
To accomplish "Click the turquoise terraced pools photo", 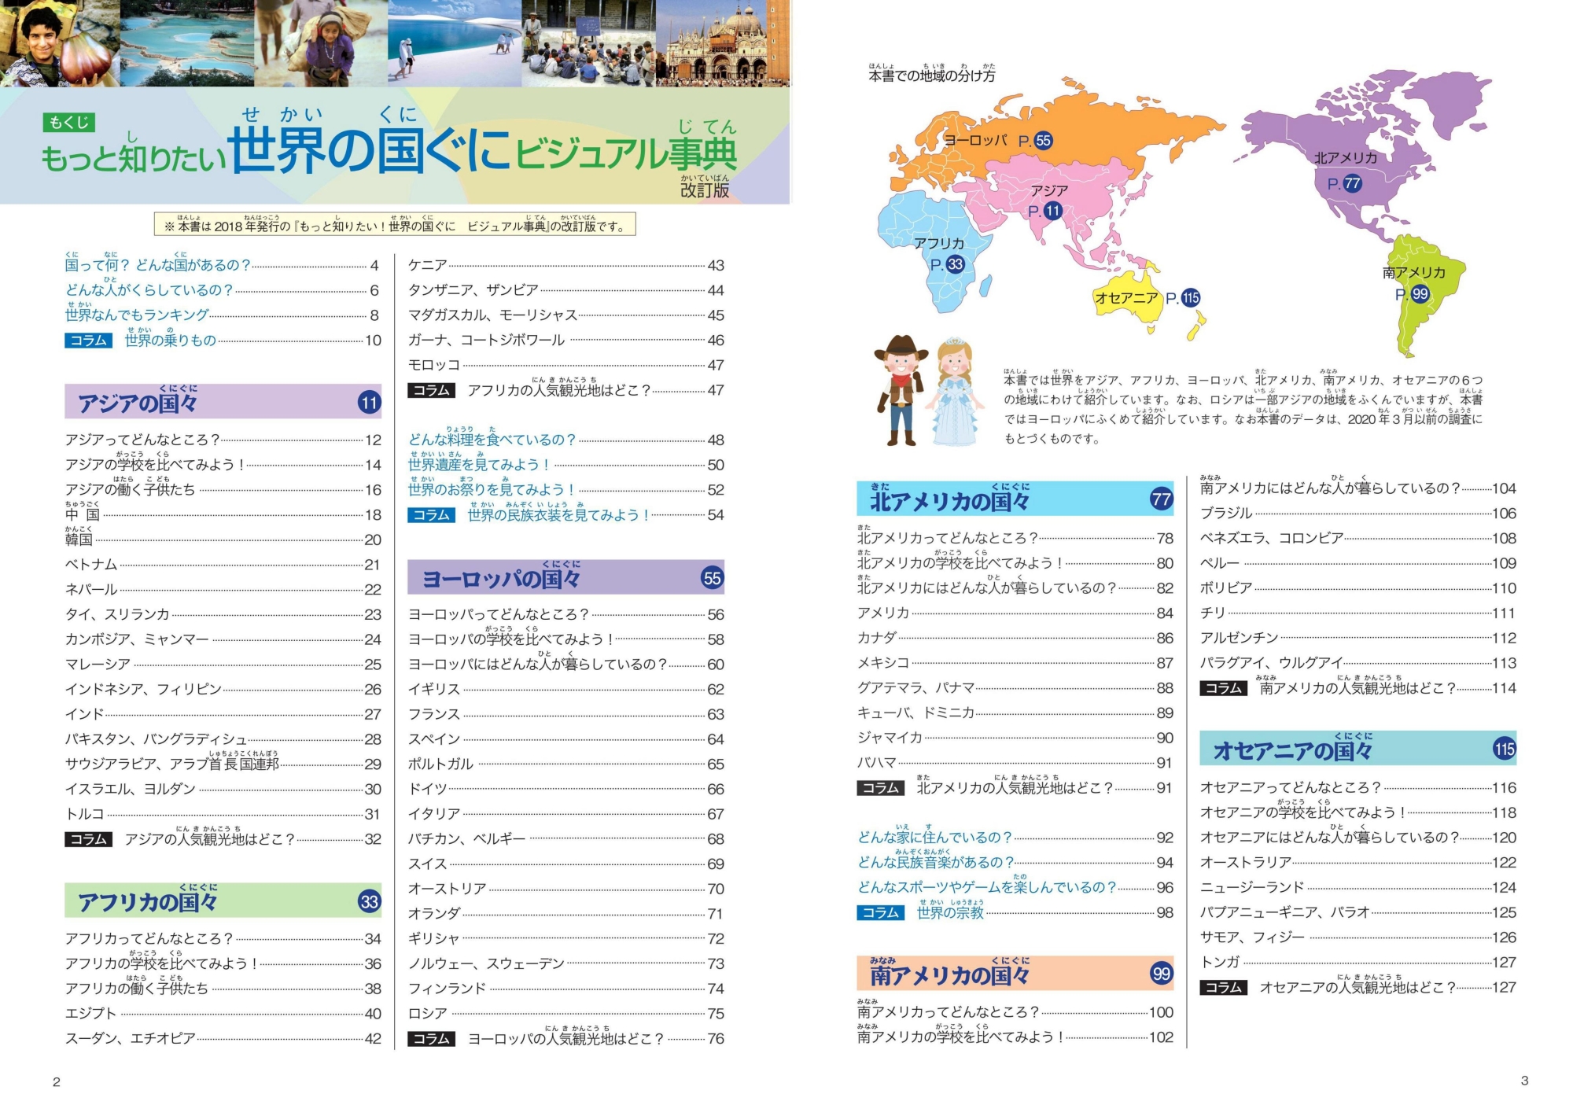I will pyautogui.click(x=187, y=43).
